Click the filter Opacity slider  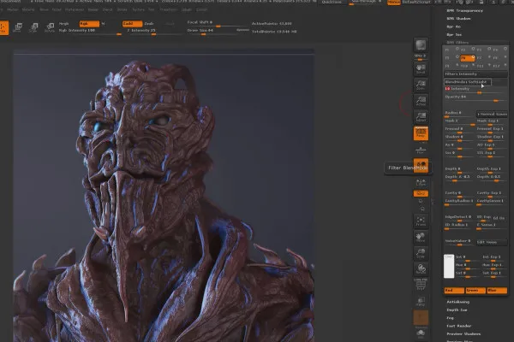[475, 97]
